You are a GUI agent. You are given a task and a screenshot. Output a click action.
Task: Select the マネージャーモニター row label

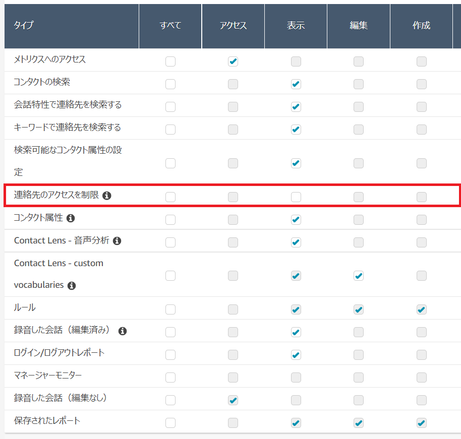pyautogui.click(x=47, y=375)
